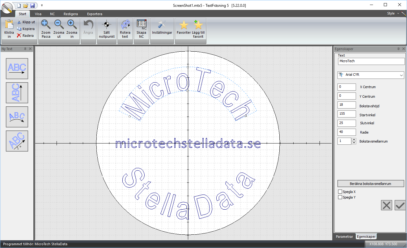
Task: Click Beräkna bokstavsmellanrum button
Action: coord(371,184)
